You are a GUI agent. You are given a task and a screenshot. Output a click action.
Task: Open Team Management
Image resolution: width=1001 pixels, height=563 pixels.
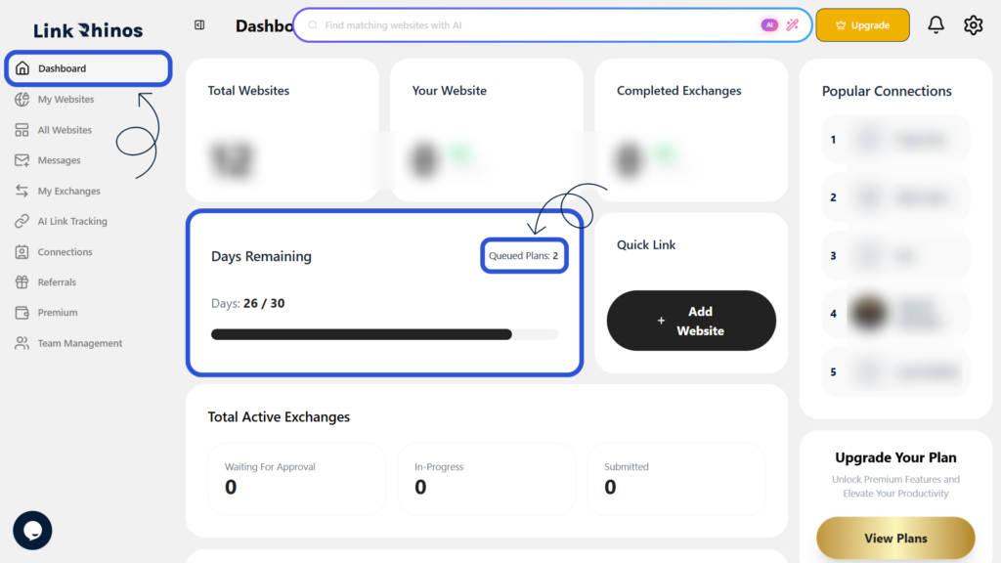tap(80, 343)
